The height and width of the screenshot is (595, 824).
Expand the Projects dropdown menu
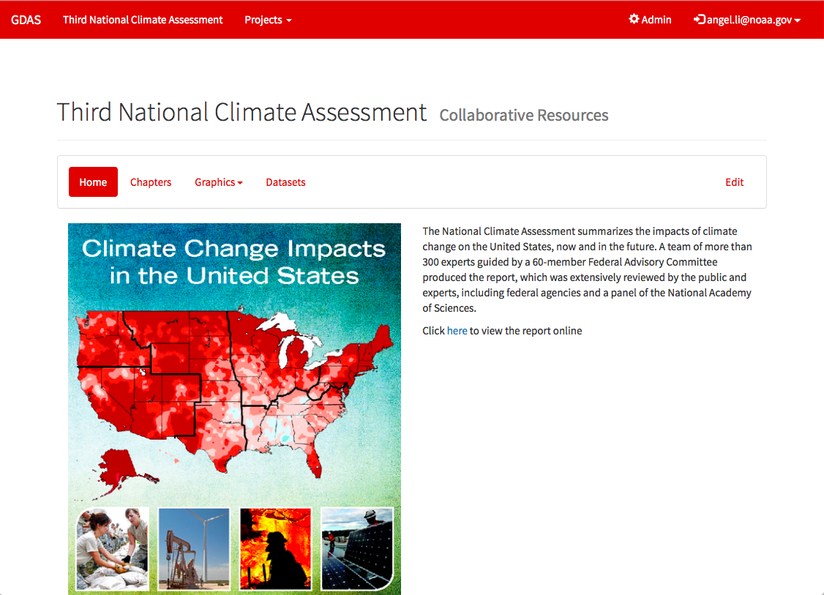click(x=268, y=20)
